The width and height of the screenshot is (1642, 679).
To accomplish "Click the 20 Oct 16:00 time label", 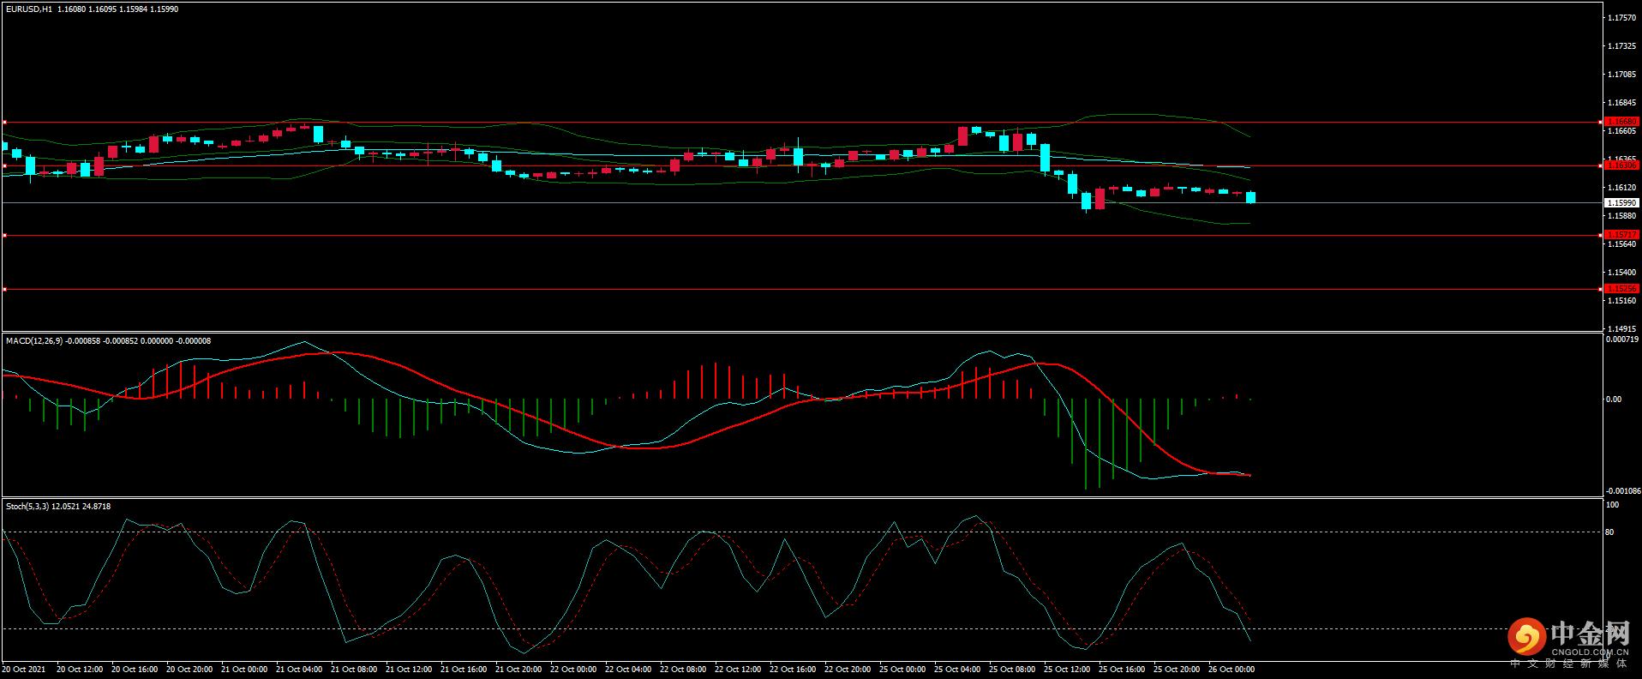I will pos(135,670).
